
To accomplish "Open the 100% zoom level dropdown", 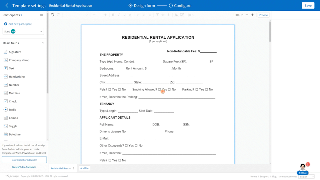I will [238, 15].
